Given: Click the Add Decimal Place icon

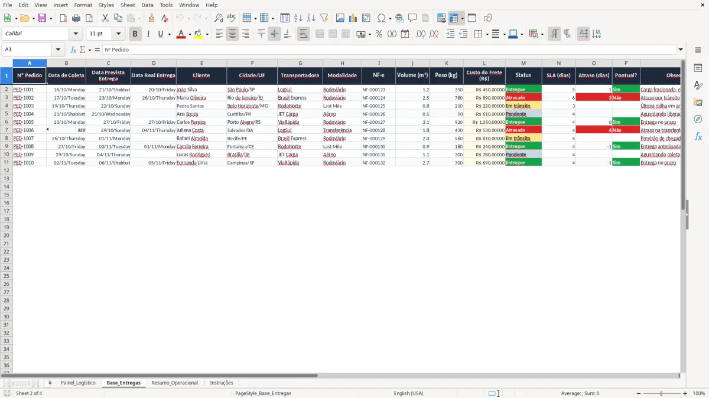Looking at the screenshot, I should tap(421, 34).
